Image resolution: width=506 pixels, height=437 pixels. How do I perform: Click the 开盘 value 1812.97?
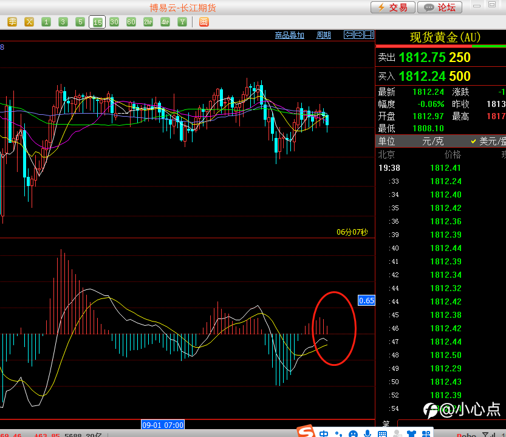(x=428, y=116)
